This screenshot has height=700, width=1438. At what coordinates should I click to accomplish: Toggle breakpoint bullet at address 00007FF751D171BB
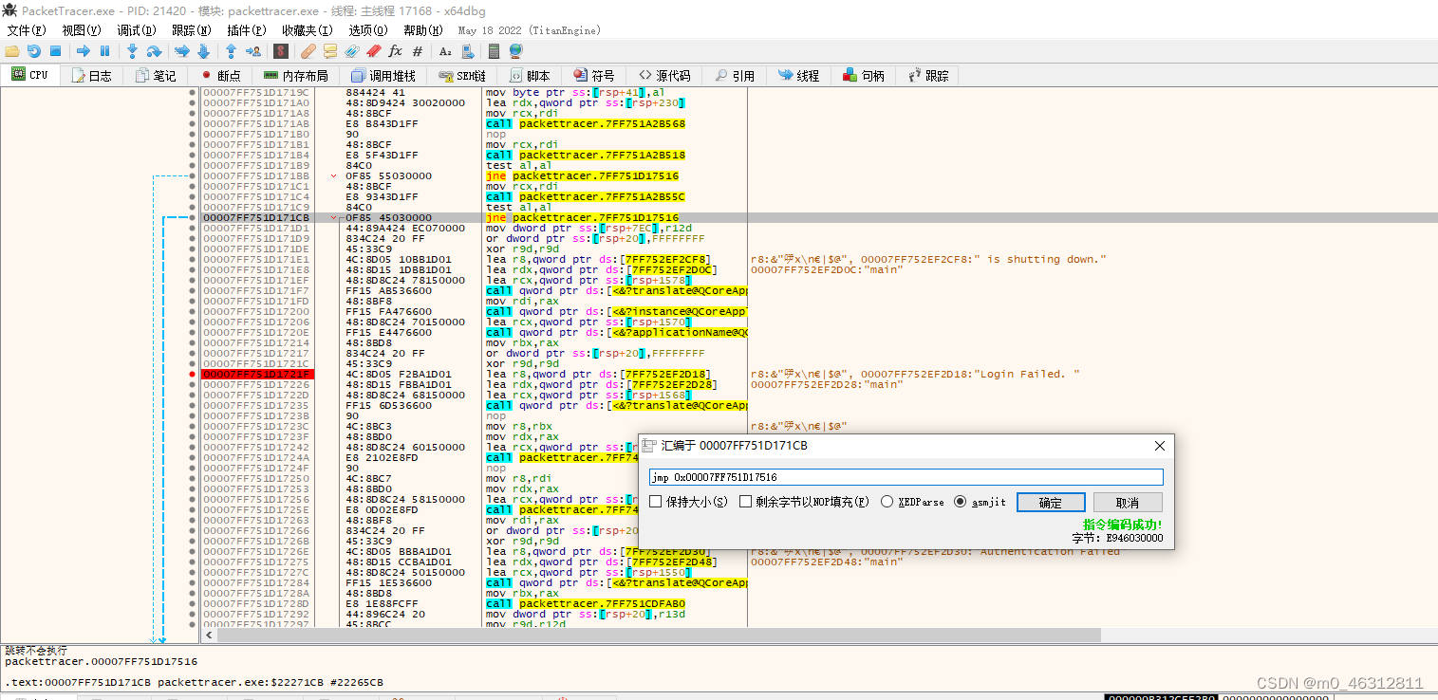(x=192, y=175)
